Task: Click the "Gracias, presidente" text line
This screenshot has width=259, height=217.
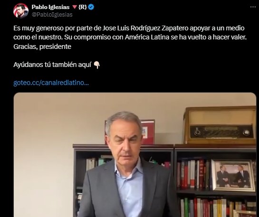Action: [x=42, y=47]
